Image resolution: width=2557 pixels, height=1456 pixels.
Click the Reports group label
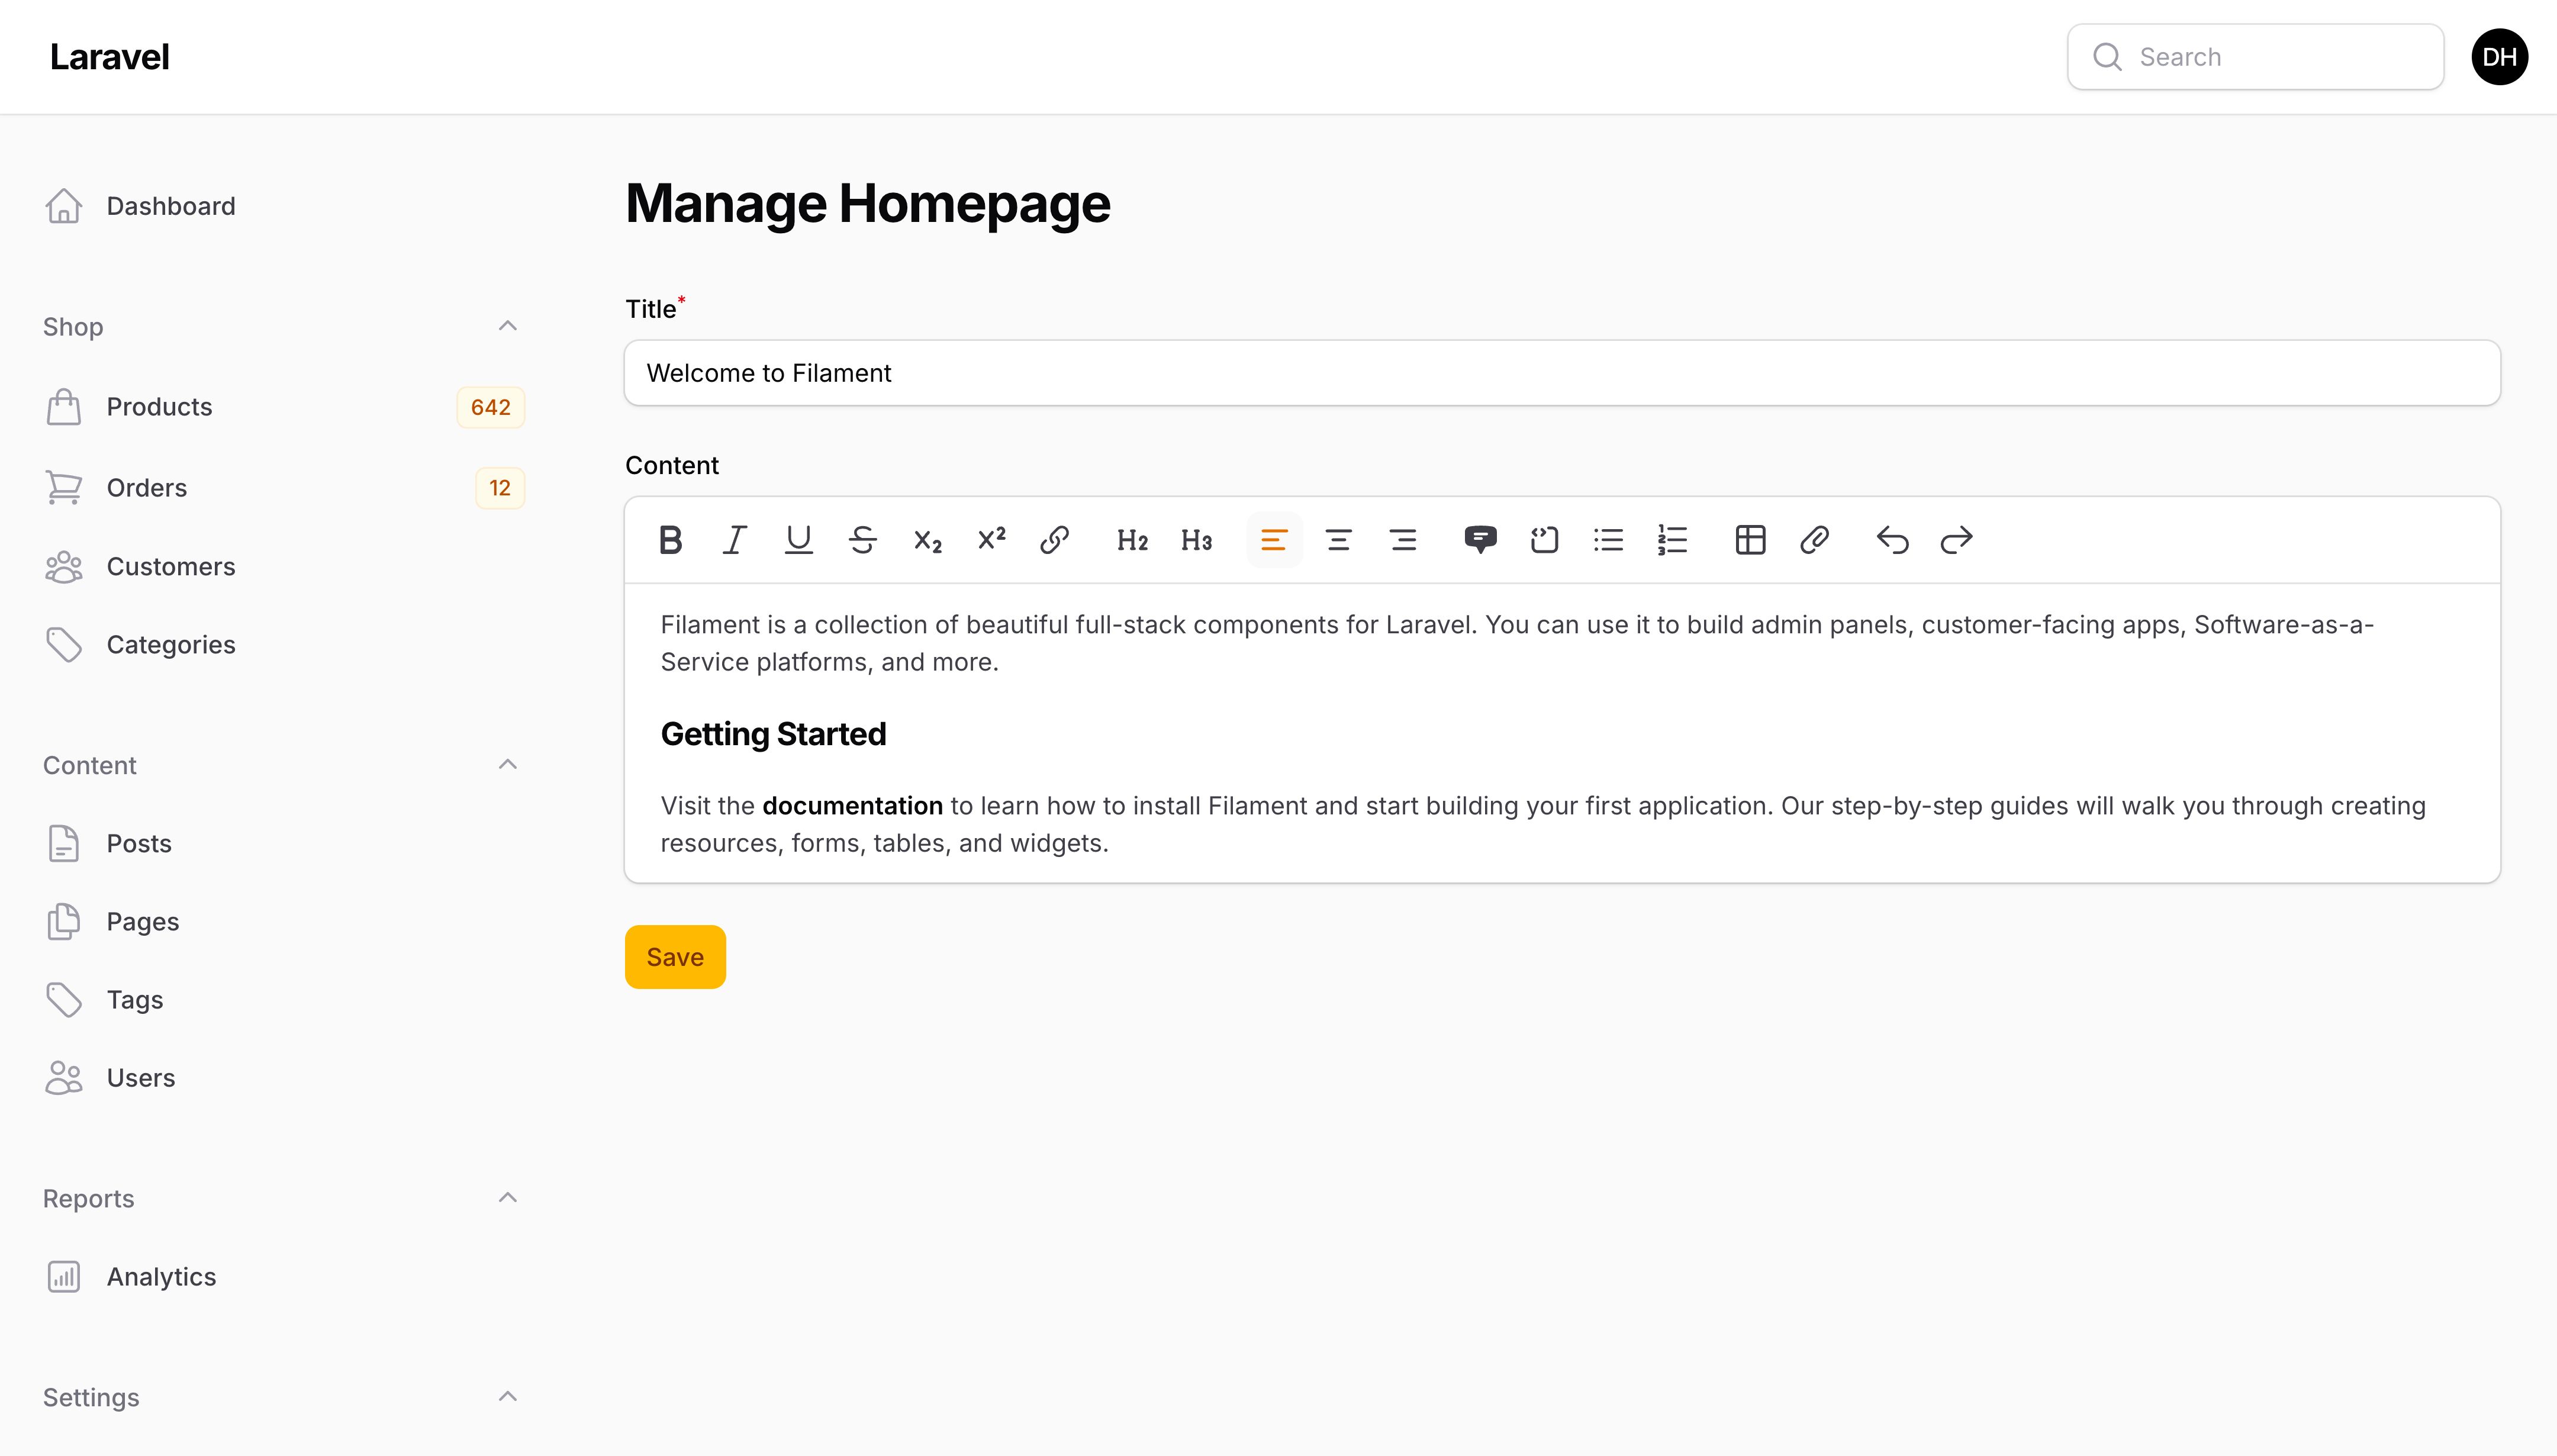[x=88, y=1199]
